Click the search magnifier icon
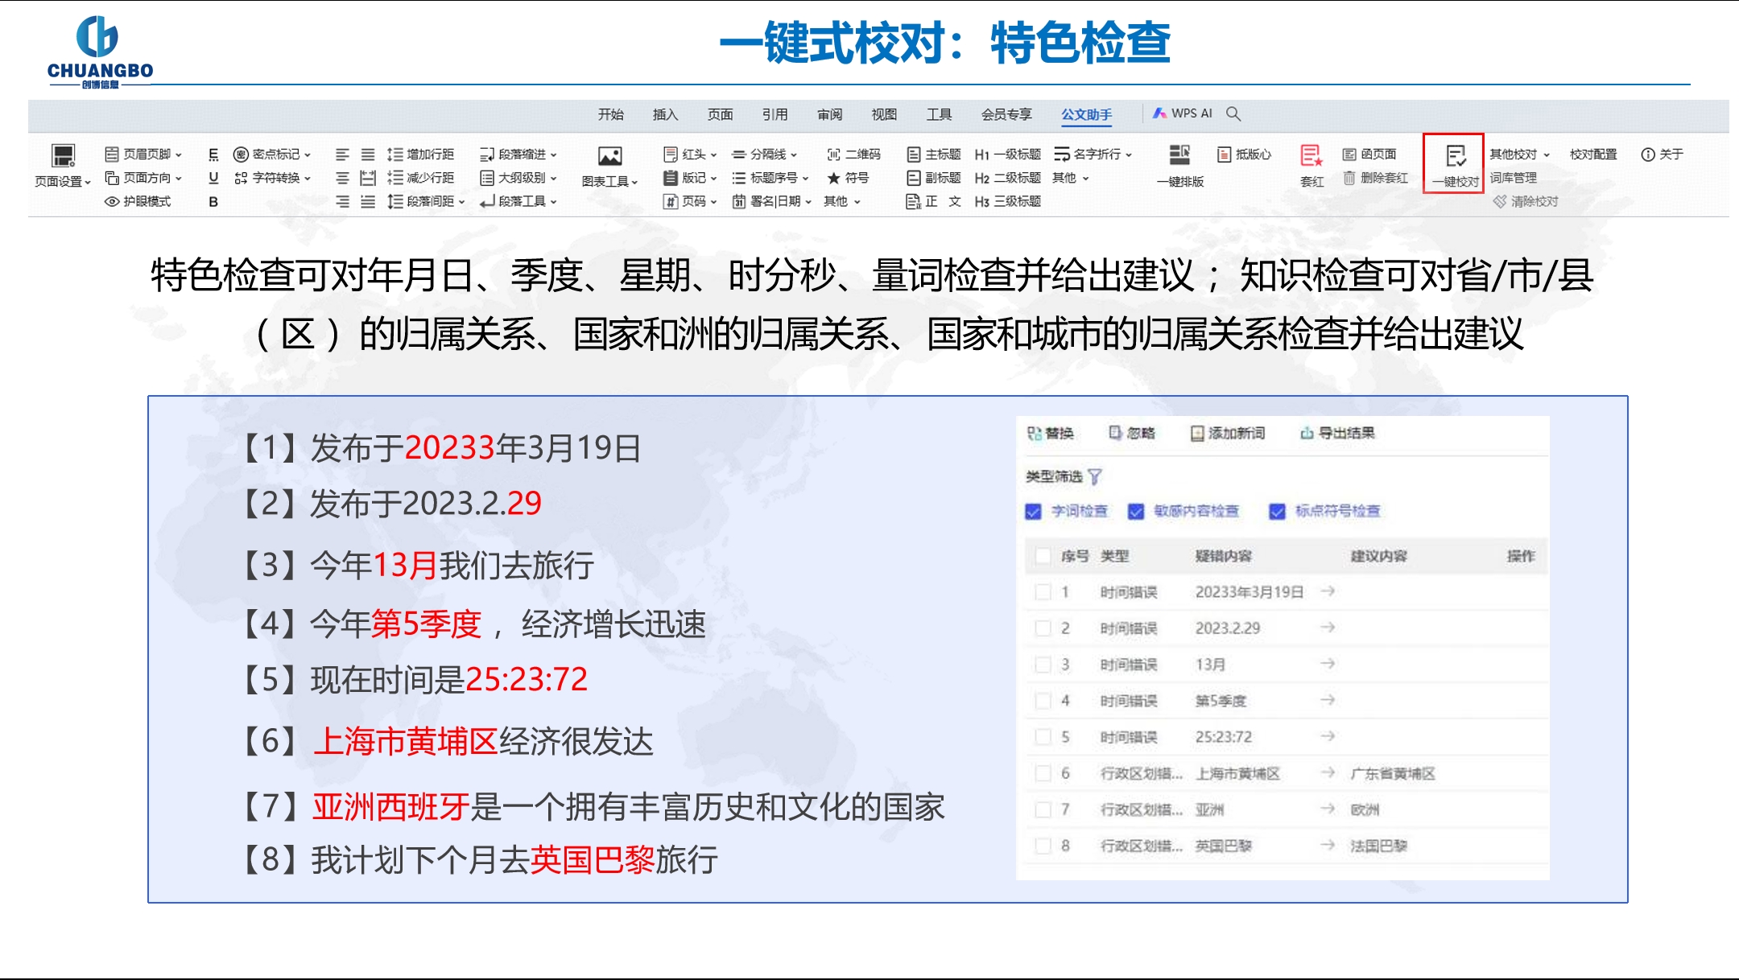Screen dimensions: 1739x980 (x=1233, y=114)
